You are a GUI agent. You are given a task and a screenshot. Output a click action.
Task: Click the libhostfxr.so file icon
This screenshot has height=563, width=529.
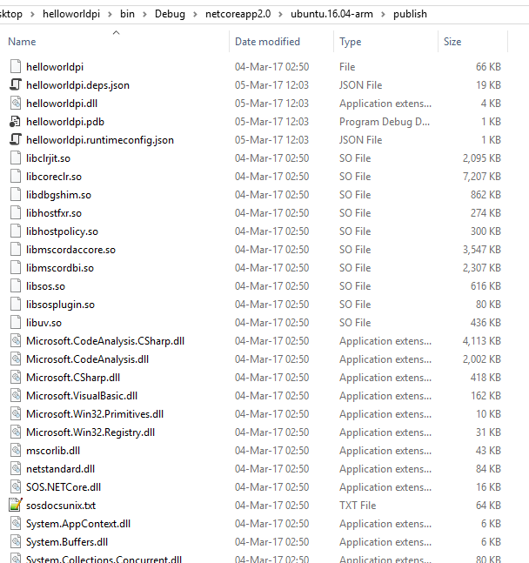pyautogui.click(x=16, y=213)
